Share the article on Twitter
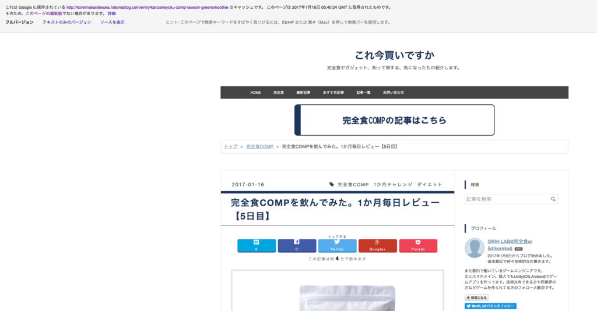The width and height of the screenshot is (597, 311). [x=338, y=246]
